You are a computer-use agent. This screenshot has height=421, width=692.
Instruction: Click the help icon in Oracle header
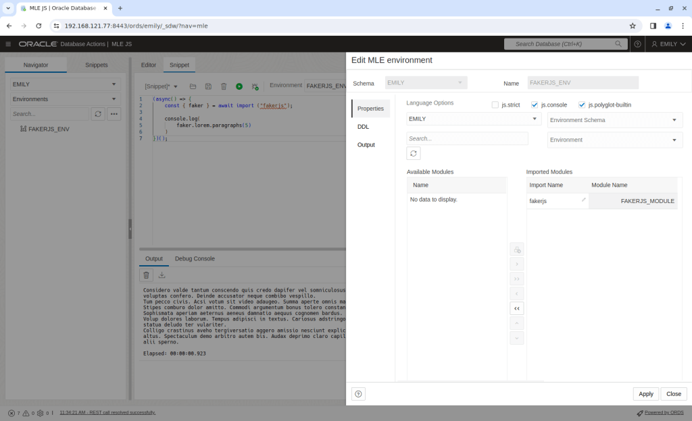pos(637,44)
